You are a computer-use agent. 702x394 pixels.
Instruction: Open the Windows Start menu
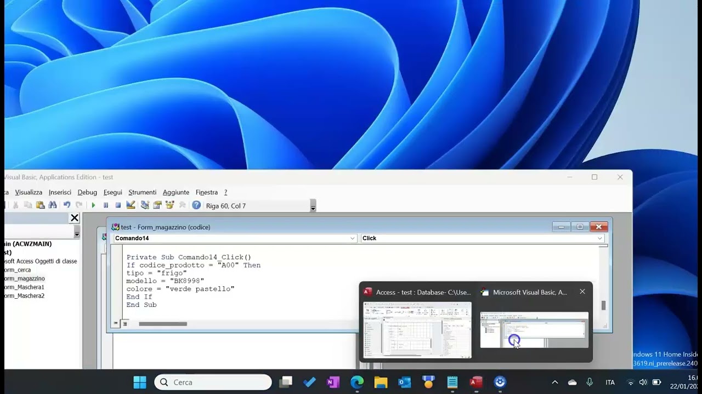coord(140,382)
